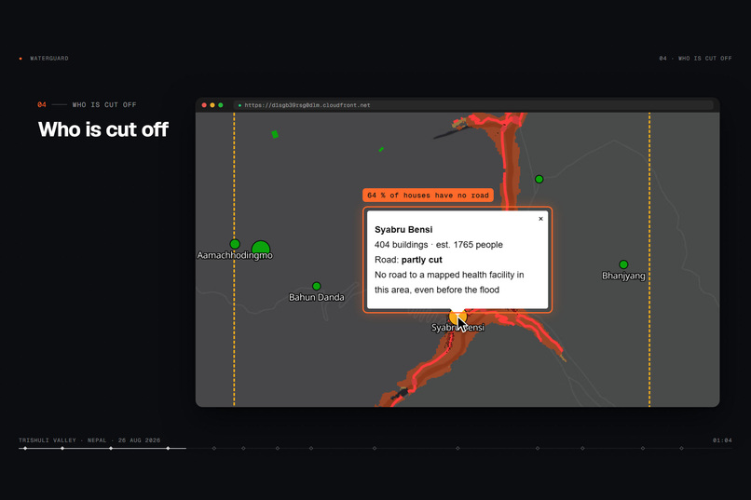Viewport: 751px width, 500px height.
Task: Click the unlabeled green marker east of the flooded road
Action: point(539,179)
